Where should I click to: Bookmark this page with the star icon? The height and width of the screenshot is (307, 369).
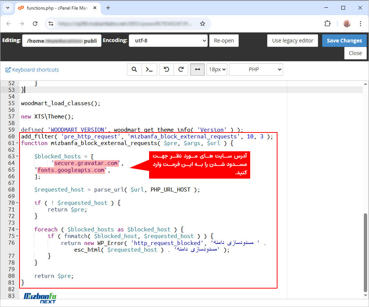pyautogui.click(x=202, y=24)
